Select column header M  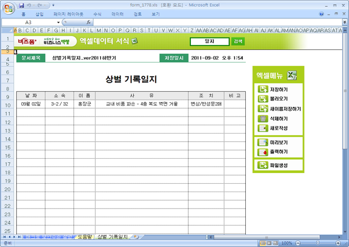[99, 30]
